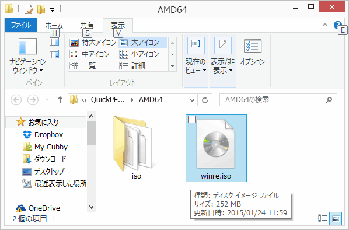Switch to the 共有 share tab

(87, 25)
